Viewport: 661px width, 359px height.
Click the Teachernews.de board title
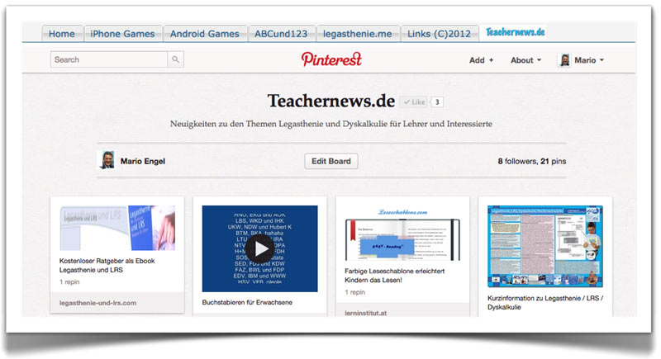(331, 101)
